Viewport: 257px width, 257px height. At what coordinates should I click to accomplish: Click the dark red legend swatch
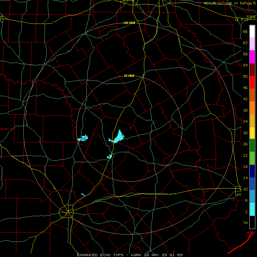pos(252,69)
